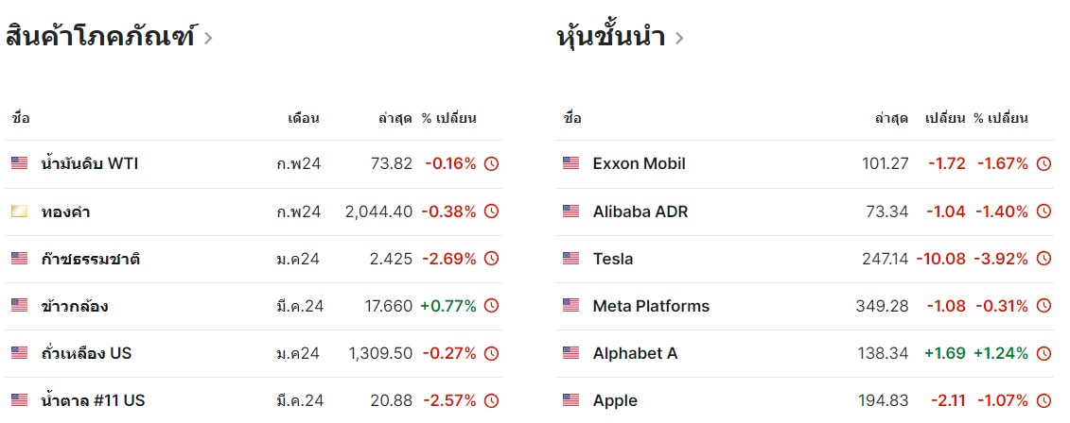
Task: Click the หุ้นชั้นนำ heading
Action: coord(611,36)
